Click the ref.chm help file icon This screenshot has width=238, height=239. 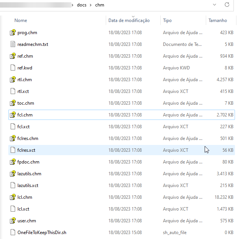13,56
